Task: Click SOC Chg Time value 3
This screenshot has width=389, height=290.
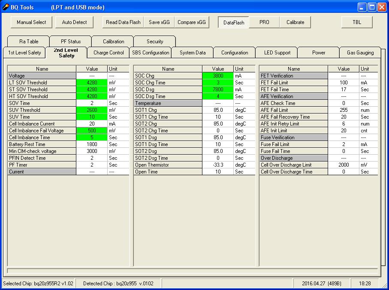Action: tap(218, 83)
